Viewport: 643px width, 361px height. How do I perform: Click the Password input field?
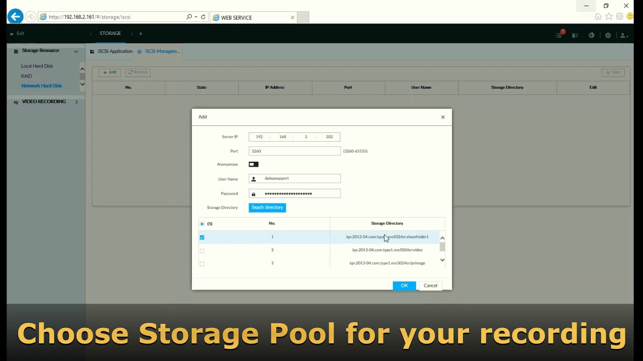[x=294, y=194]
